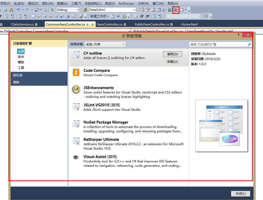Viewport: 263px width, 200px height.
Task: Click the green arrow Start Page icon
Action: click(170, 10)
